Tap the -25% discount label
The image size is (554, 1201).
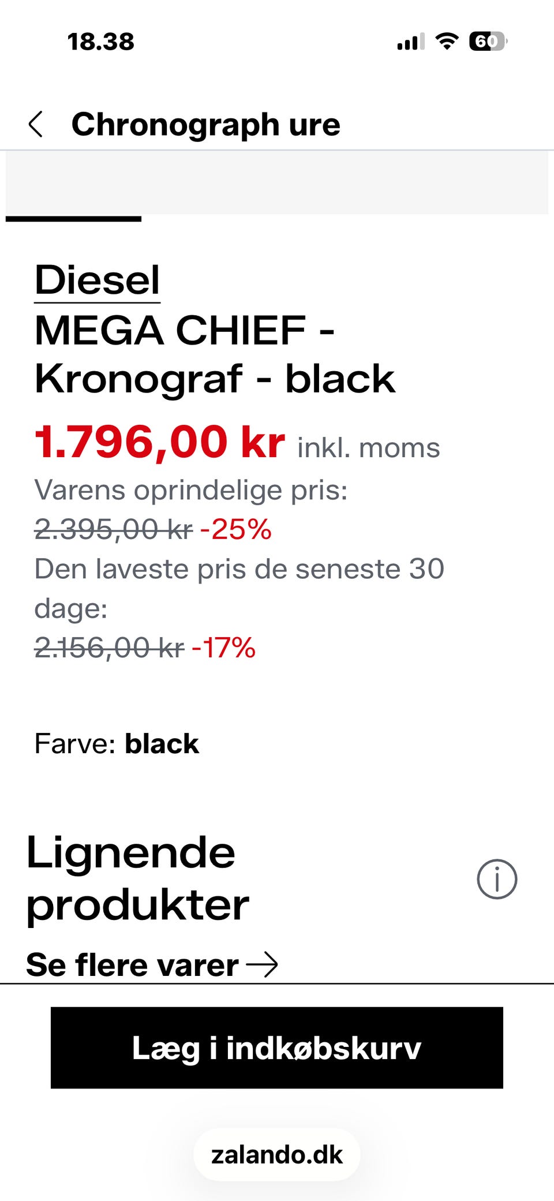235,529
